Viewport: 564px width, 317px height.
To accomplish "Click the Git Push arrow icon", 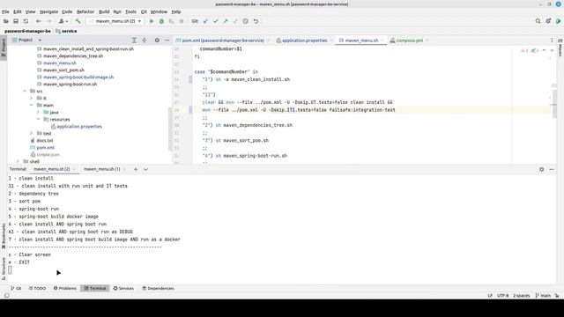I will coord(226,21).
